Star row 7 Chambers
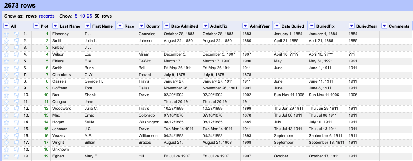Image resolution: width=413 pixels, height=161 pixels. [x=6, y=75]
